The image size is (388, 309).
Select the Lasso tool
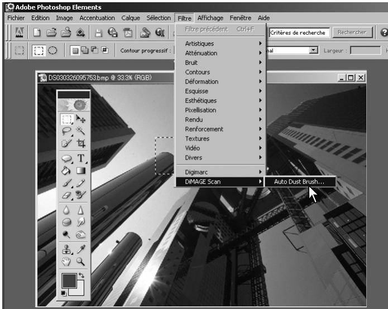tap(66, 131)
